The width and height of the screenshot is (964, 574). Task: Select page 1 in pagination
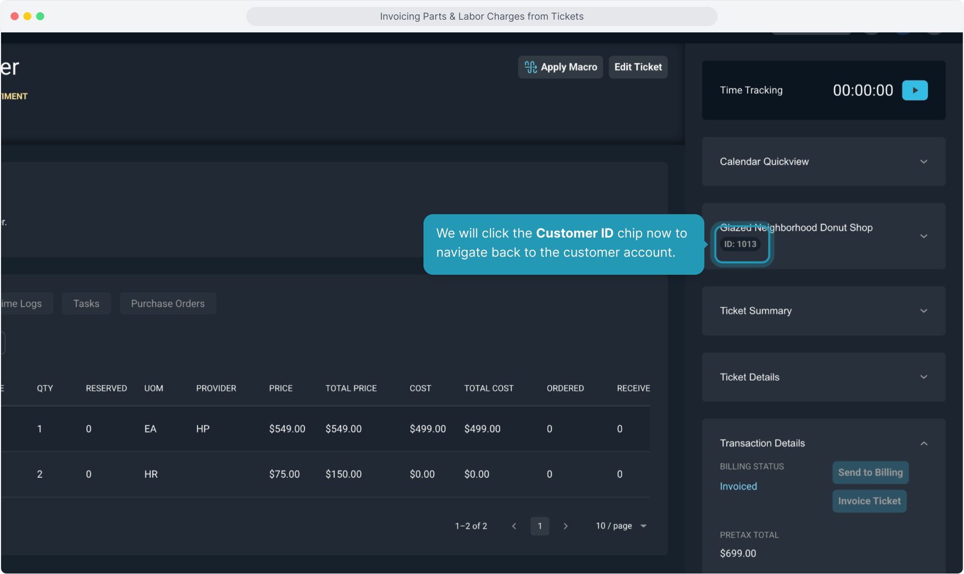pyautogui.click(x=539, y=526)
